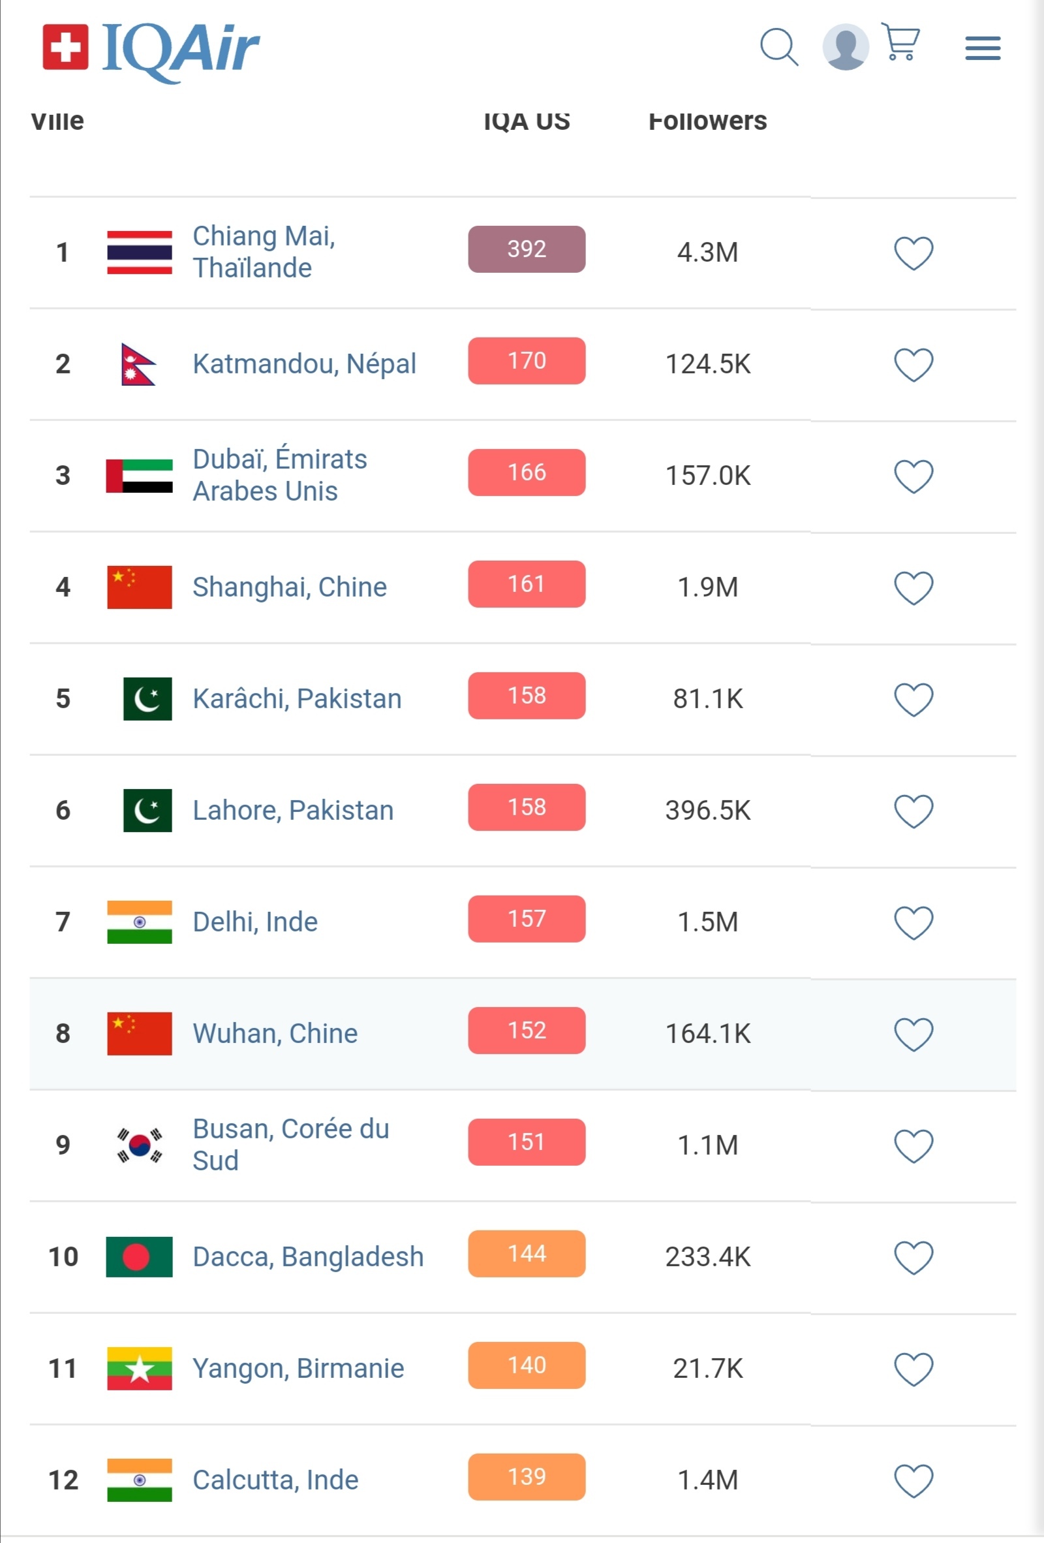
Task: Click the orange 140 AQI badge
Action: [527, 1365]
